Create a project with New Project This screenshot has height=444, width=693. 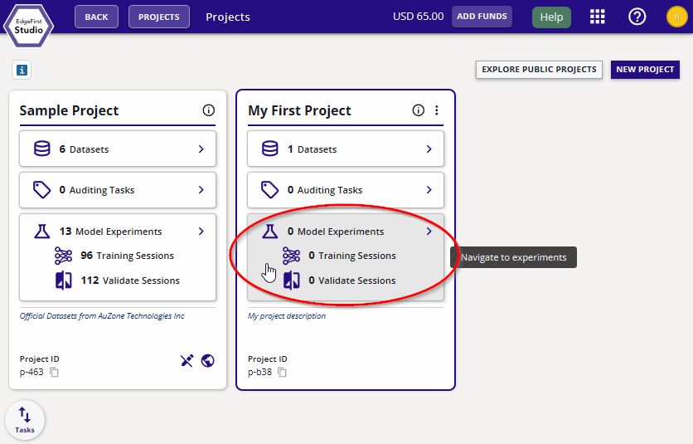pos(645,70)
